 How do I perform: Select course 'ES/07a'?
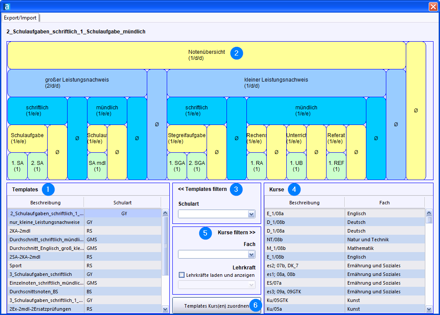[x=345, y=283]
